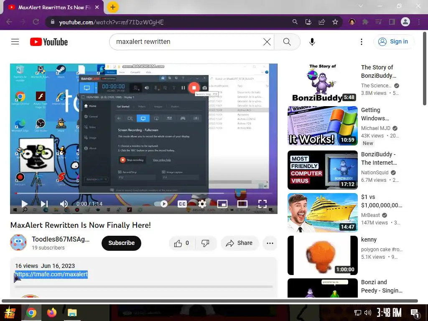Open system tray volume control
The height and width of the screenshot is (321, 428).
click(368, 313)
